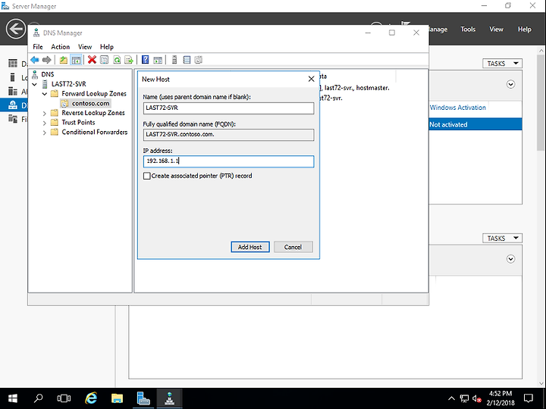Open the View menu in DNS Manager

[x=85, y=47]
